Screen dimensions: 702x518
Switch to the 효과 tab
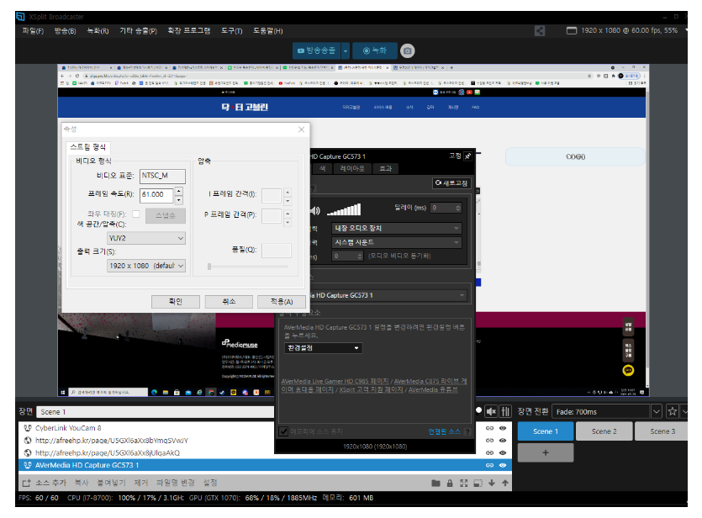click(x=386, y=168)
